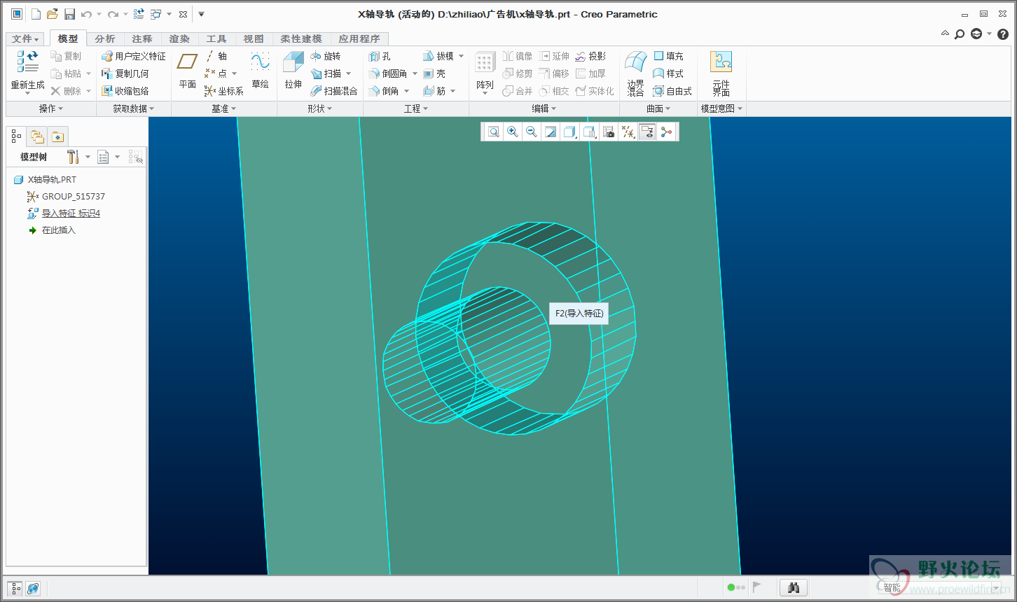The image size is (1017, 602).
Task: Open model tree settings hammer icon
Action: [x=73, y=157]
